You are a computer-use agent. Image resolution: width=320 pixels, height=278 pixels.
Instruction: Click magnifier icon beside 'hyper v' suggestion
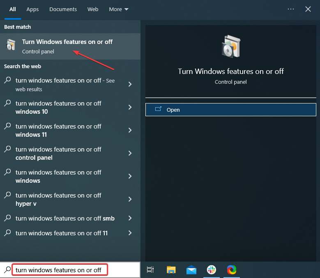7,195
